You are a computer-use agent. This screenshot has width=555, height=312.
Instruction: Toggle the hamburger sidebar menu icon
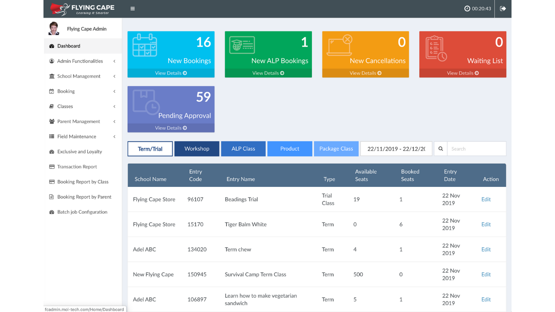tap(132, 9)
